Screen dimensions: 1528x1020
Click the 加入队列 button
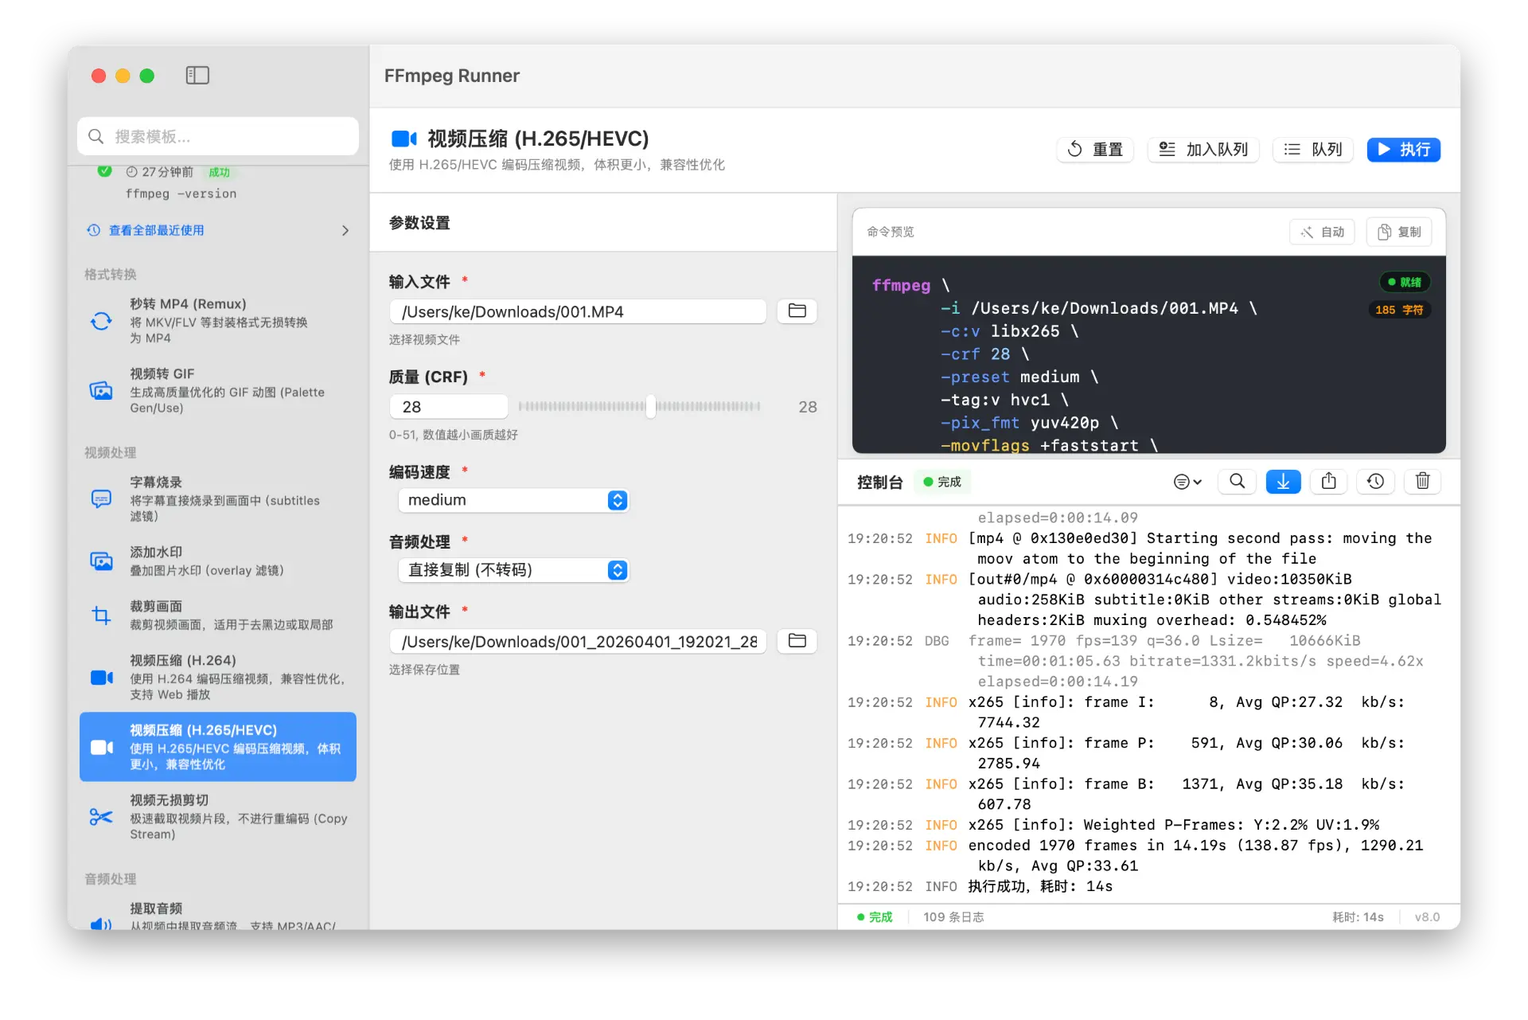pos(1203,150)
